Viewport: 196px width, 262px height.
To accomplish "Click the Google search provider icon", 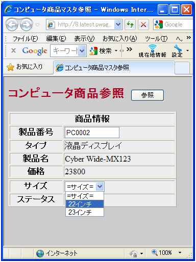I will pyautogui.click(x=159, y=24).
